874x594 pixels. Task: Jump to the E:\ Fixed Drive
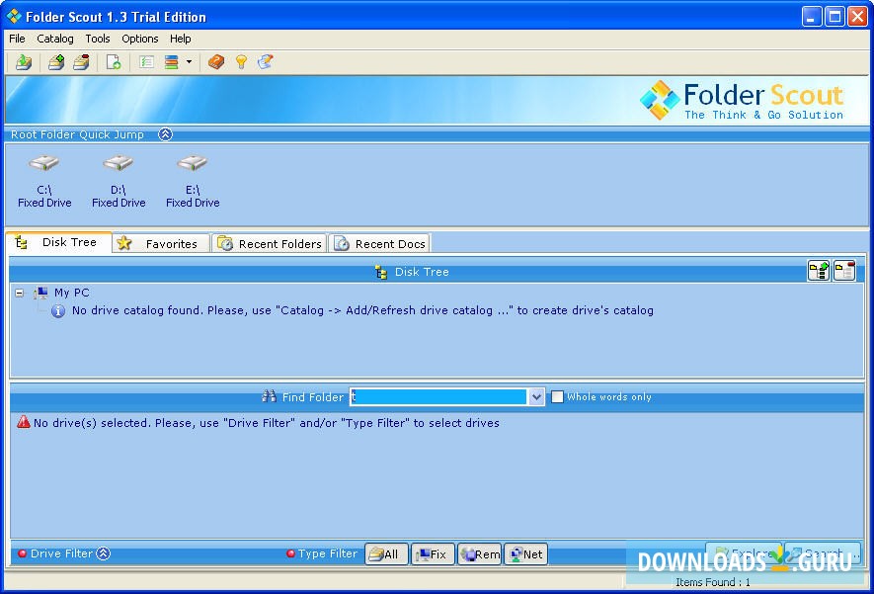[x=193, y=183]
